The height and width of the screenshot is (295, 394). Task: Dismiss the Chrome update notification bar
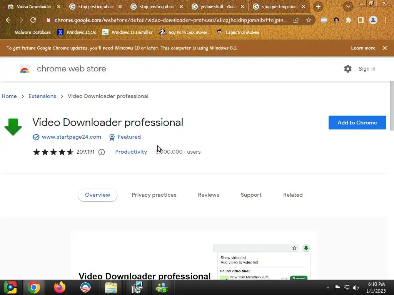pyautogui.click(x=385, y=48)
